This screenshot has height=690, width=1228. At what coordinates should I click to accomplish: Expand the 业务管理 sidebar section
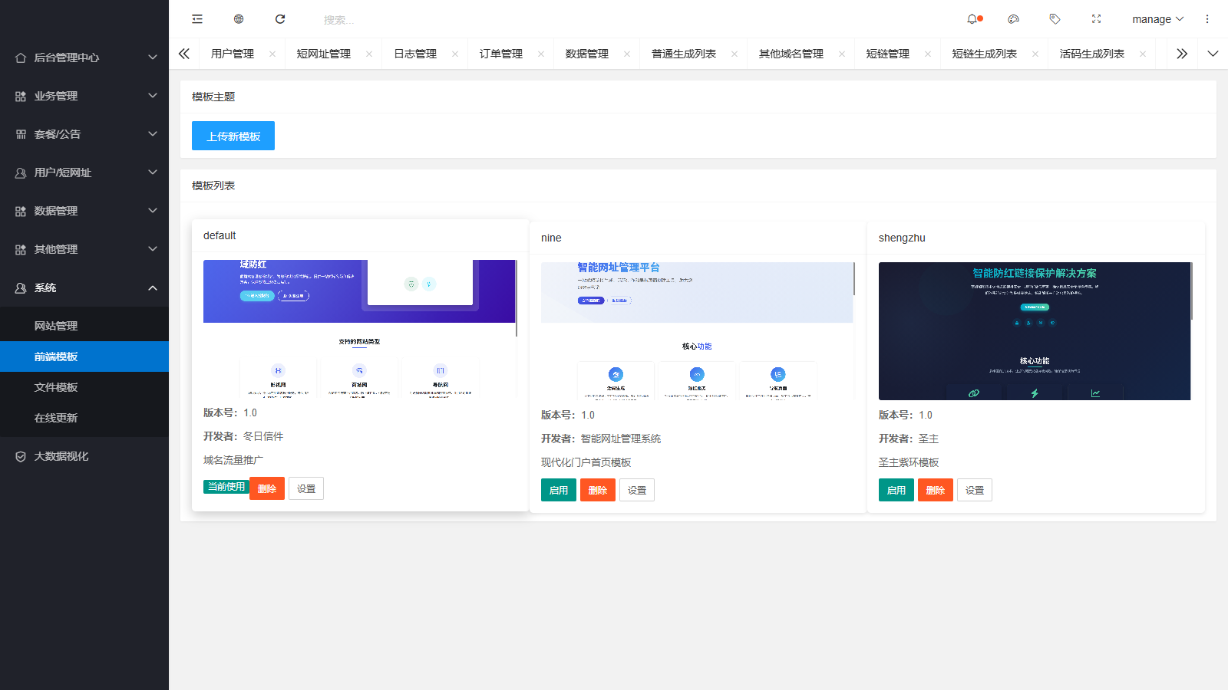[84, 96]
